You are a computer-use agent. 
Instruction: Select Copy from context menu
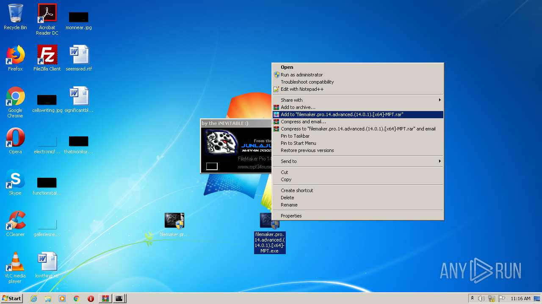click(357, 179)
